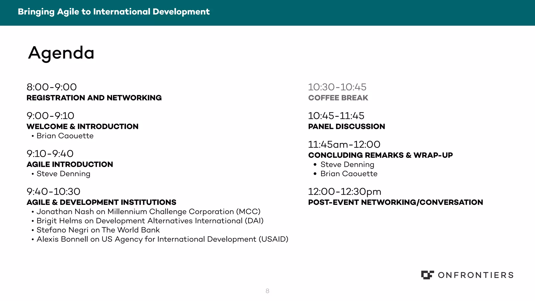This screenshot has height=301, width=535.
Task: Click the slide page number 8
Action: [267, 291]
